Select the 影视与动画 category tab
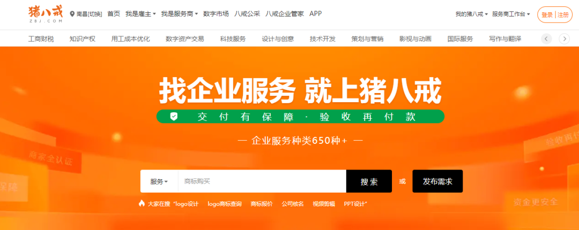This screenshot has height=230, width=579. click(x=415, y=39)
